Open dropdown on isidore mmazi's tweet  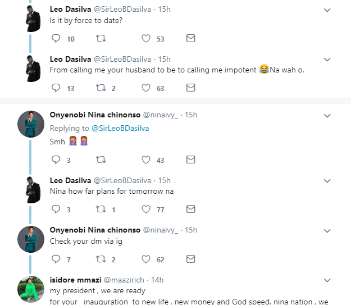[x=327, y=280]
